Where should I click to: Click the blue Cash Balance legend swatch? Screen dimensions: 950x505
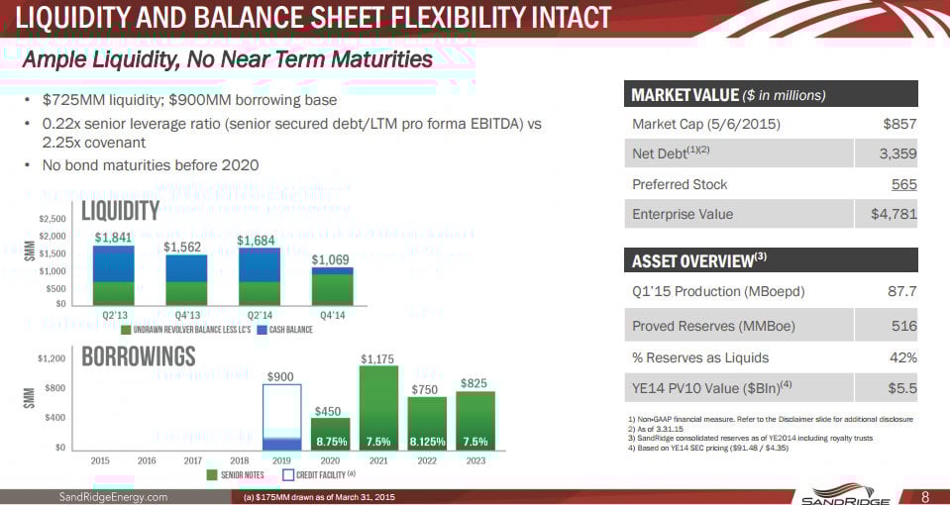pyautogui.click(x=262, y=330)
